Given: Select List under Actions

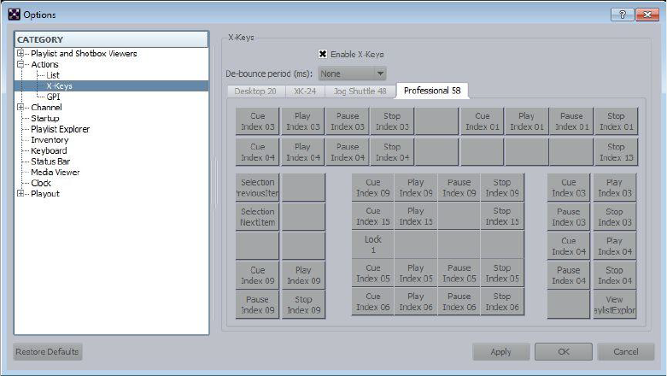Looking at the screenshot, I should pos(53,75).
